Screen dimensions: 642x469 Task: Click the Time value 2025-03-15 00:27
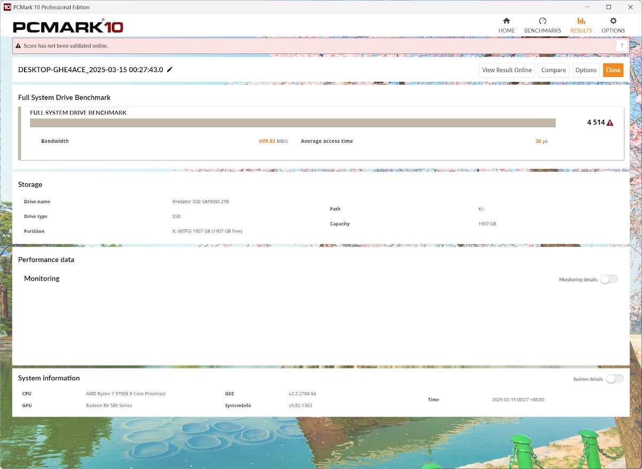point(518,399)
